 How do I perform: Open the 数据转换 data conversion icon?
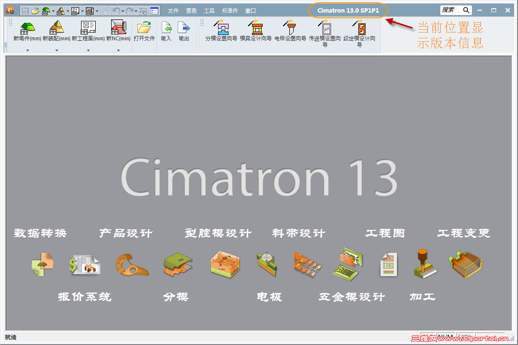[x=42, y=264]
